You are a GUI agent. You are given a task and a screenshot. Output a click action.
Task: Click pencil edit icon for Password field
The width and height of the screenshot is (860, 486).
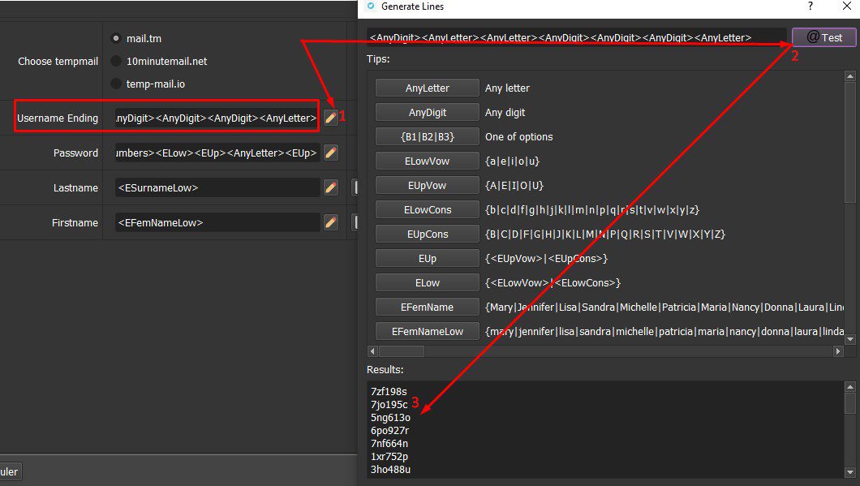tap(330, 153)
